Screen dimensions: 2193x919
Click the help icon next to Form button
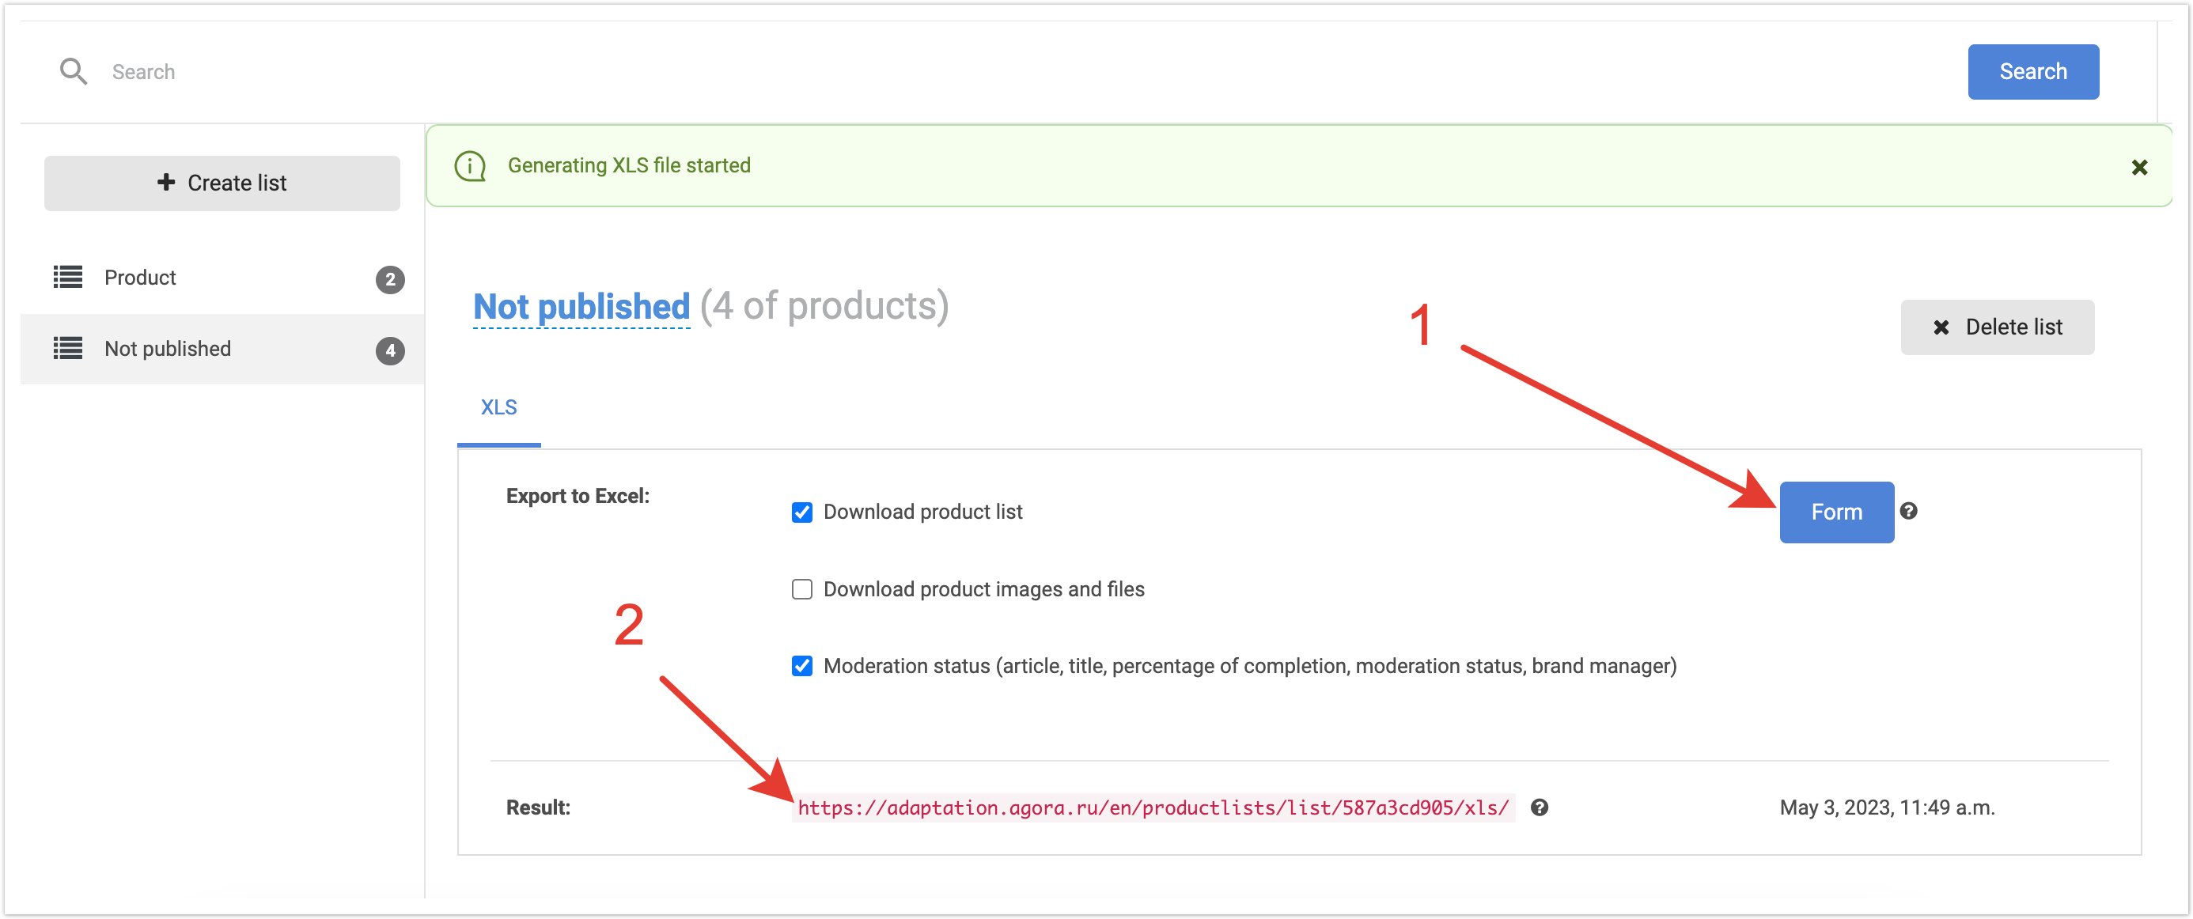[x=1909, y=511]
